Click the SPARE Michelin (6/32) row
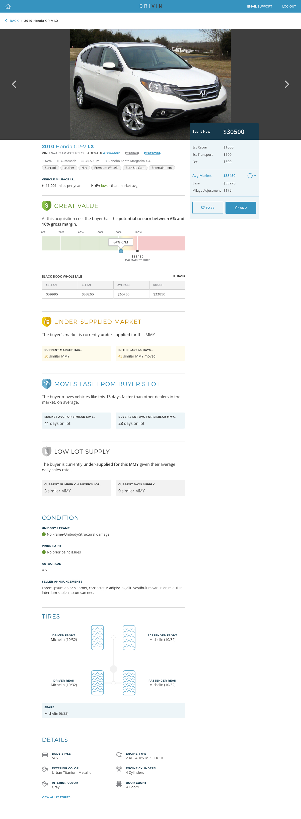This screenshot has width=301, height=819. point(113,710)
